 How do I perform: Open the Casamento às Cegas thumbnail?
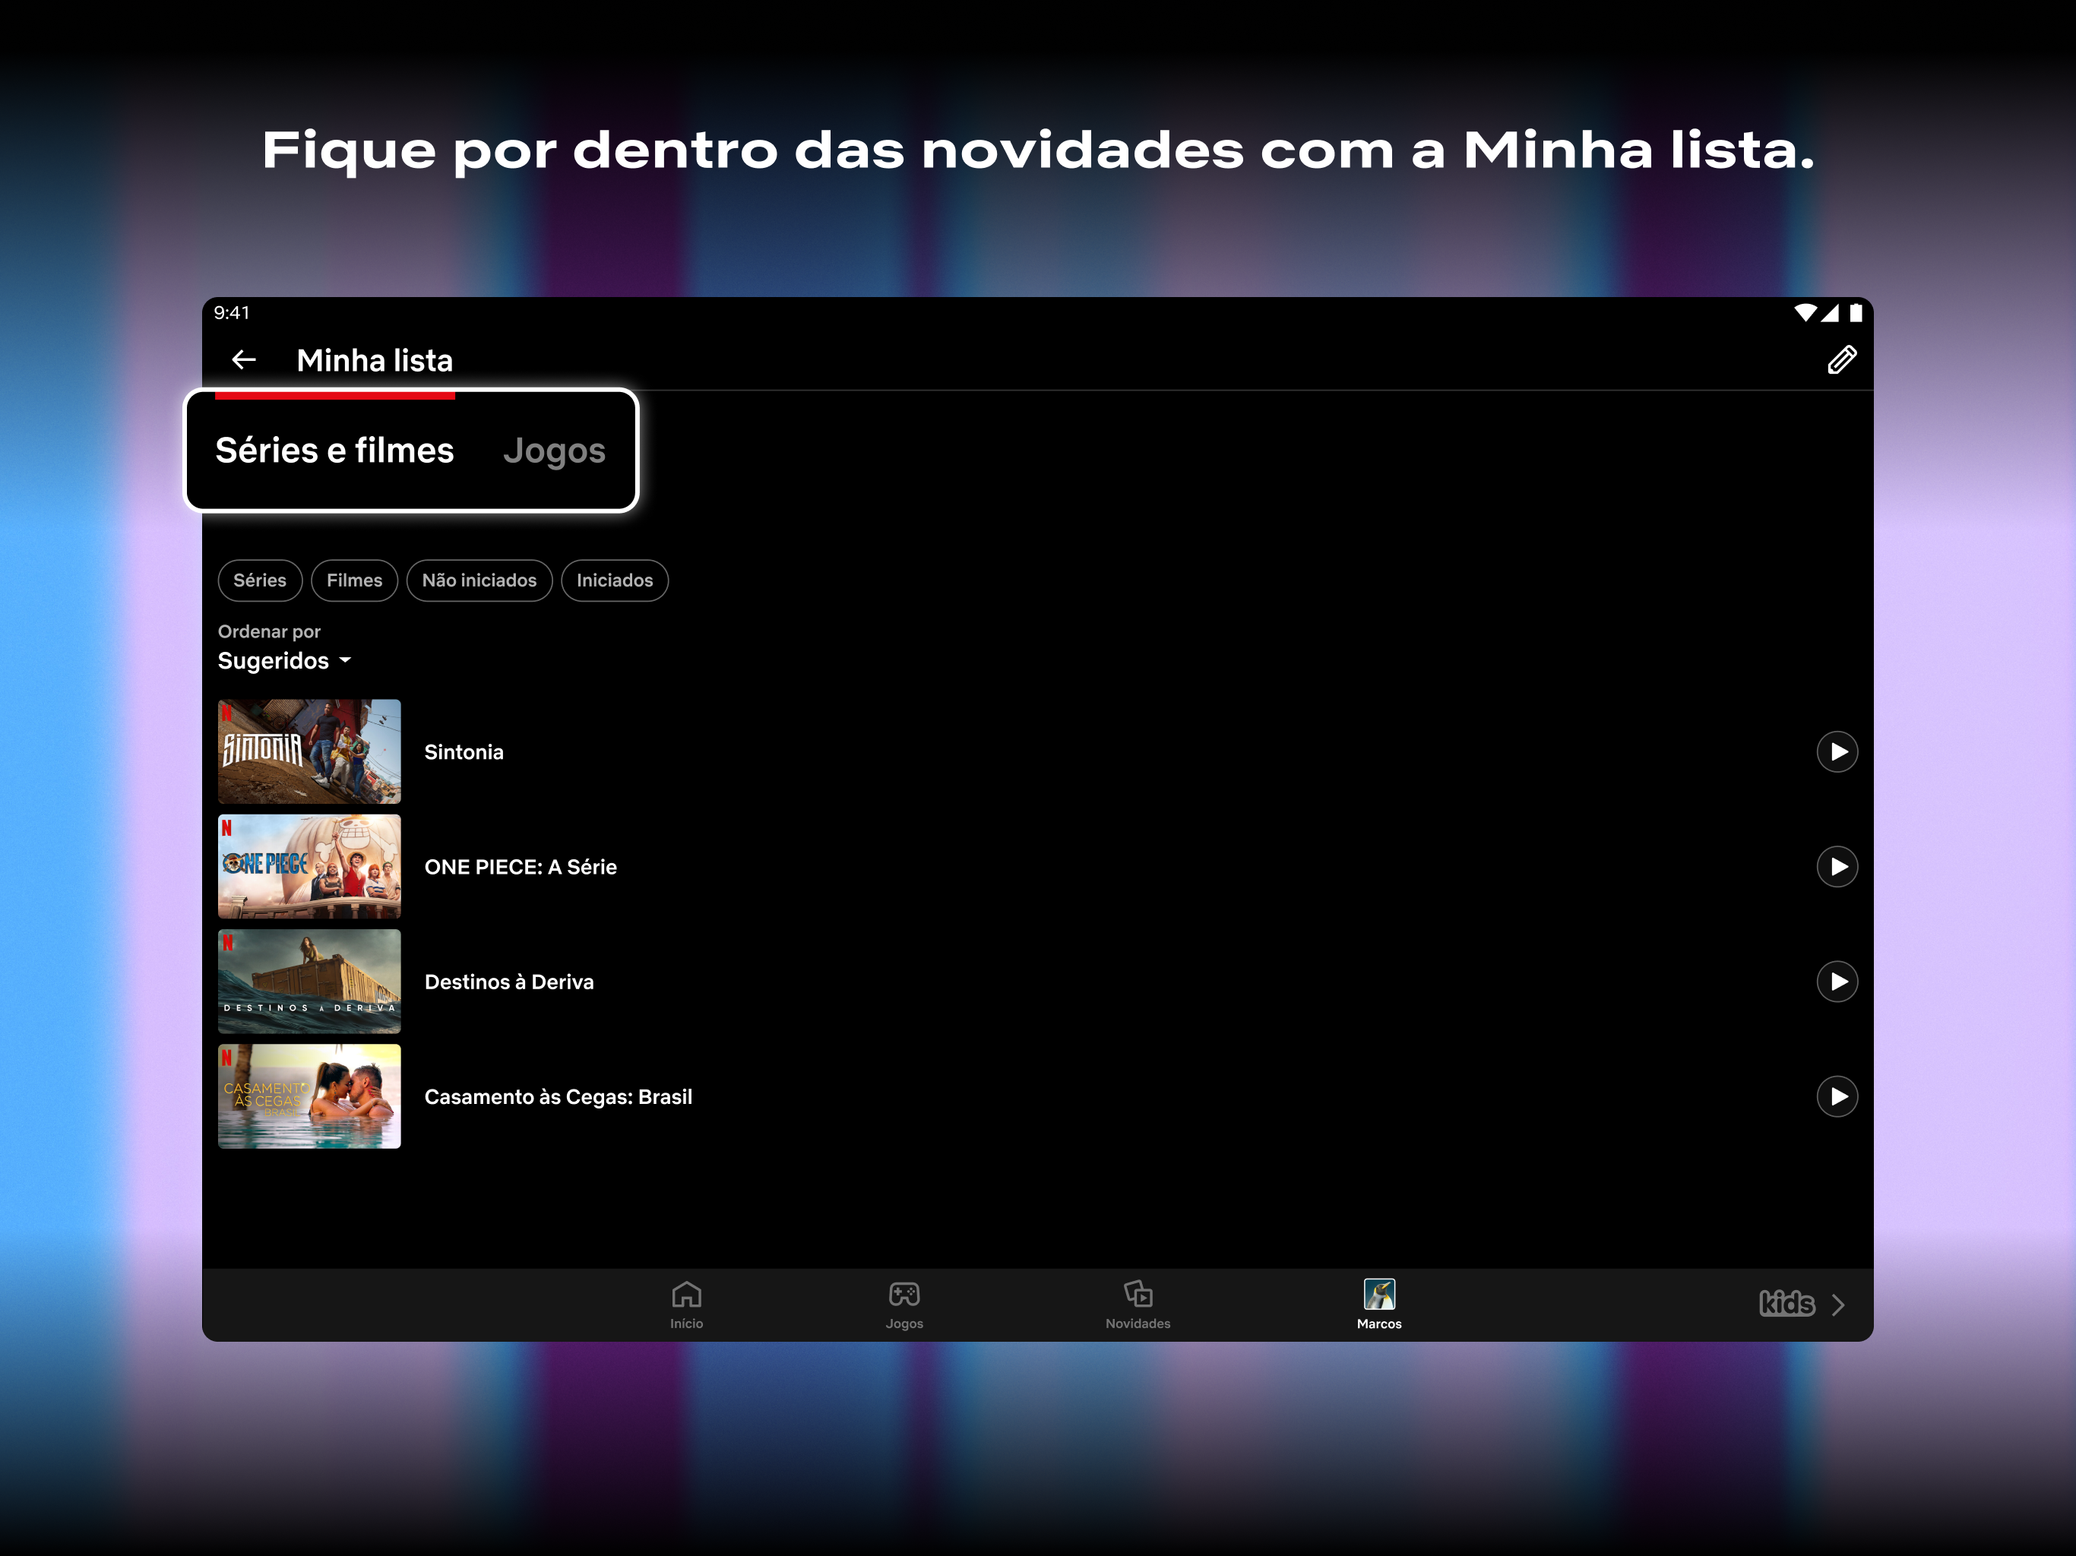click(309, 1096)
